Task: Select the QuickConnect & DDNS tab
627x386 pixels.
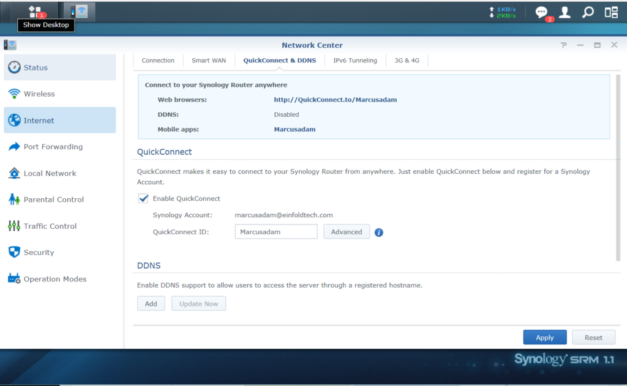Action: [279, 61]
